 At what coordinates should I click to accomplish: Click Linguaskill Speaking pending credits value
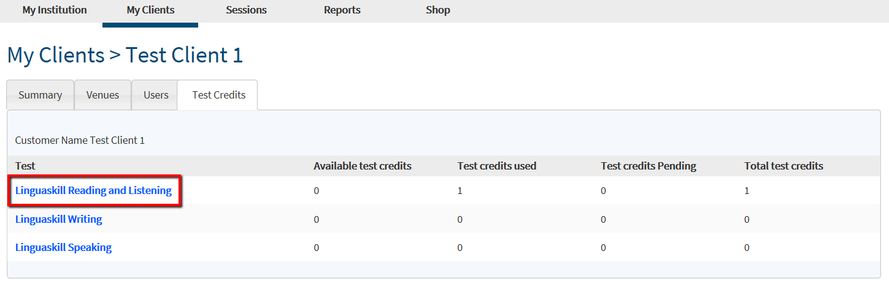click(604, 248)
